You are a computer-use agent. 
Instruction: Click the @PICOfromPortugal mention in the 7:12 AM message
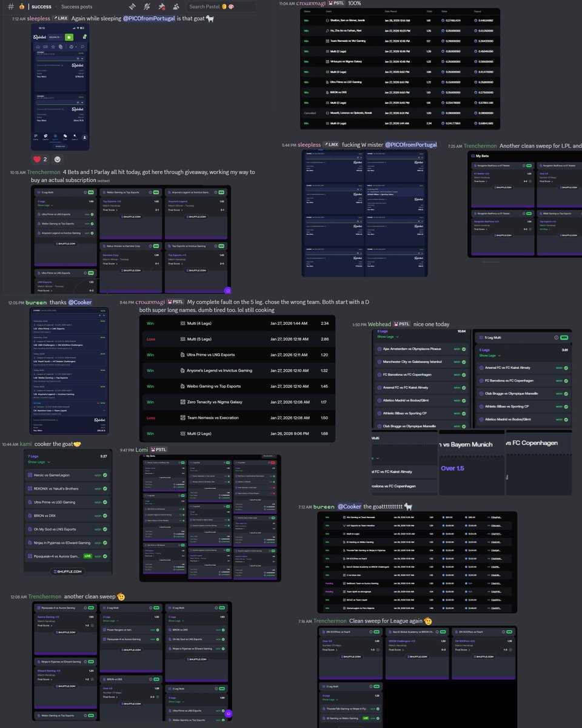coord(149,19)
